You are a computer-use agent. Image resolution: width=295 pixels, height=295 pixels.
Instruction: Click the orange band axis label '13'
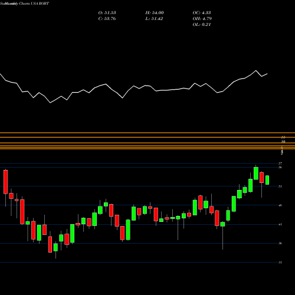(283, 137)
